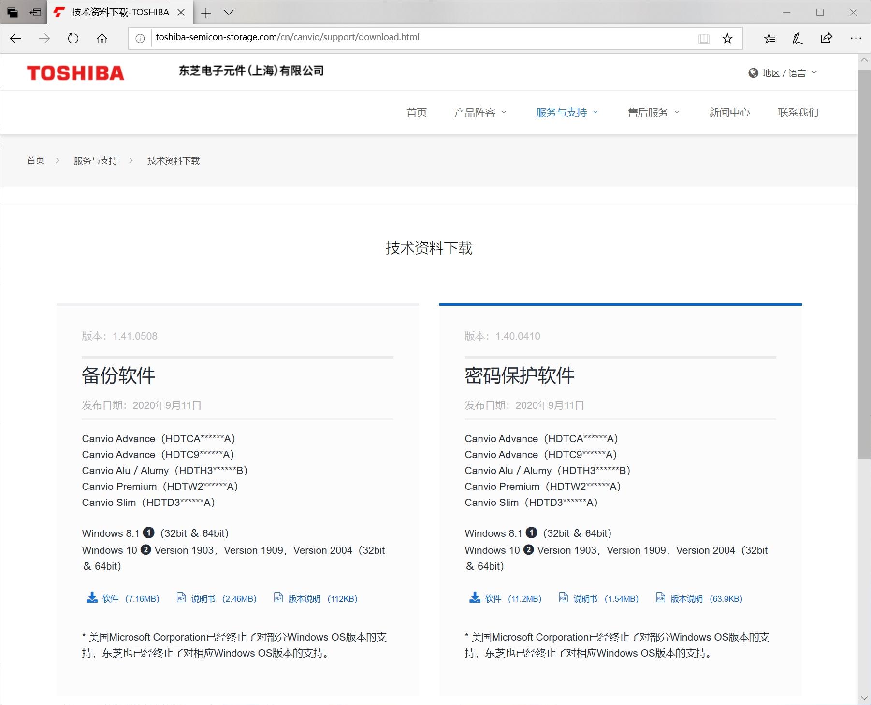Select the 新闻中心 menu item
Image resolution: width=871 pixels, height=705 pixels.
coord(729,113)
